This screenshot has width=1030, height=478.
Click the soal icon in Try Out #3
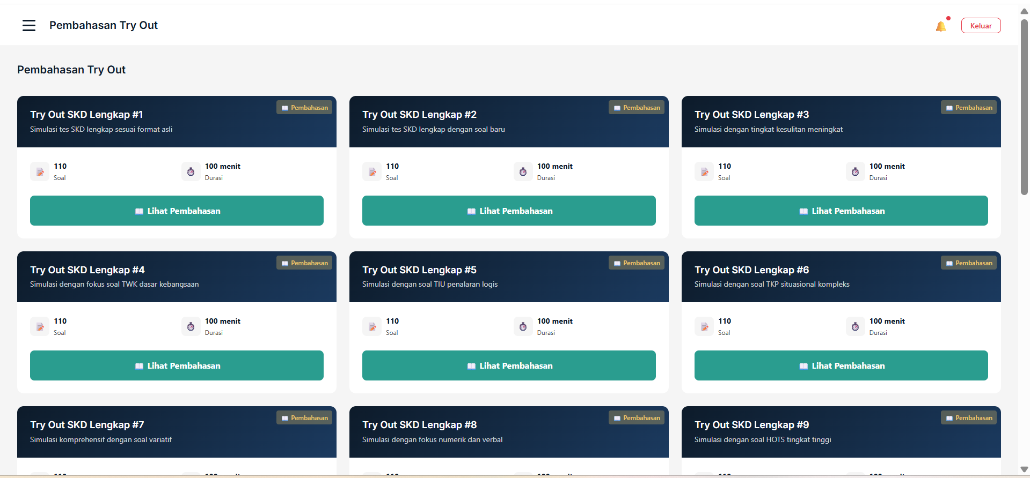704,171
